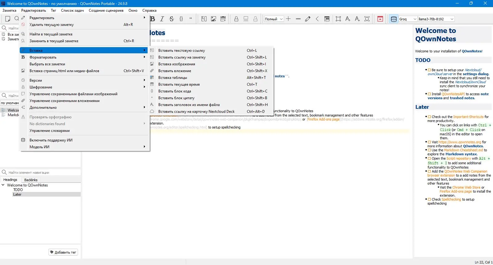Add a workspace with the plus icon
This screenshot has width=493, height=265.
(288, 19)
